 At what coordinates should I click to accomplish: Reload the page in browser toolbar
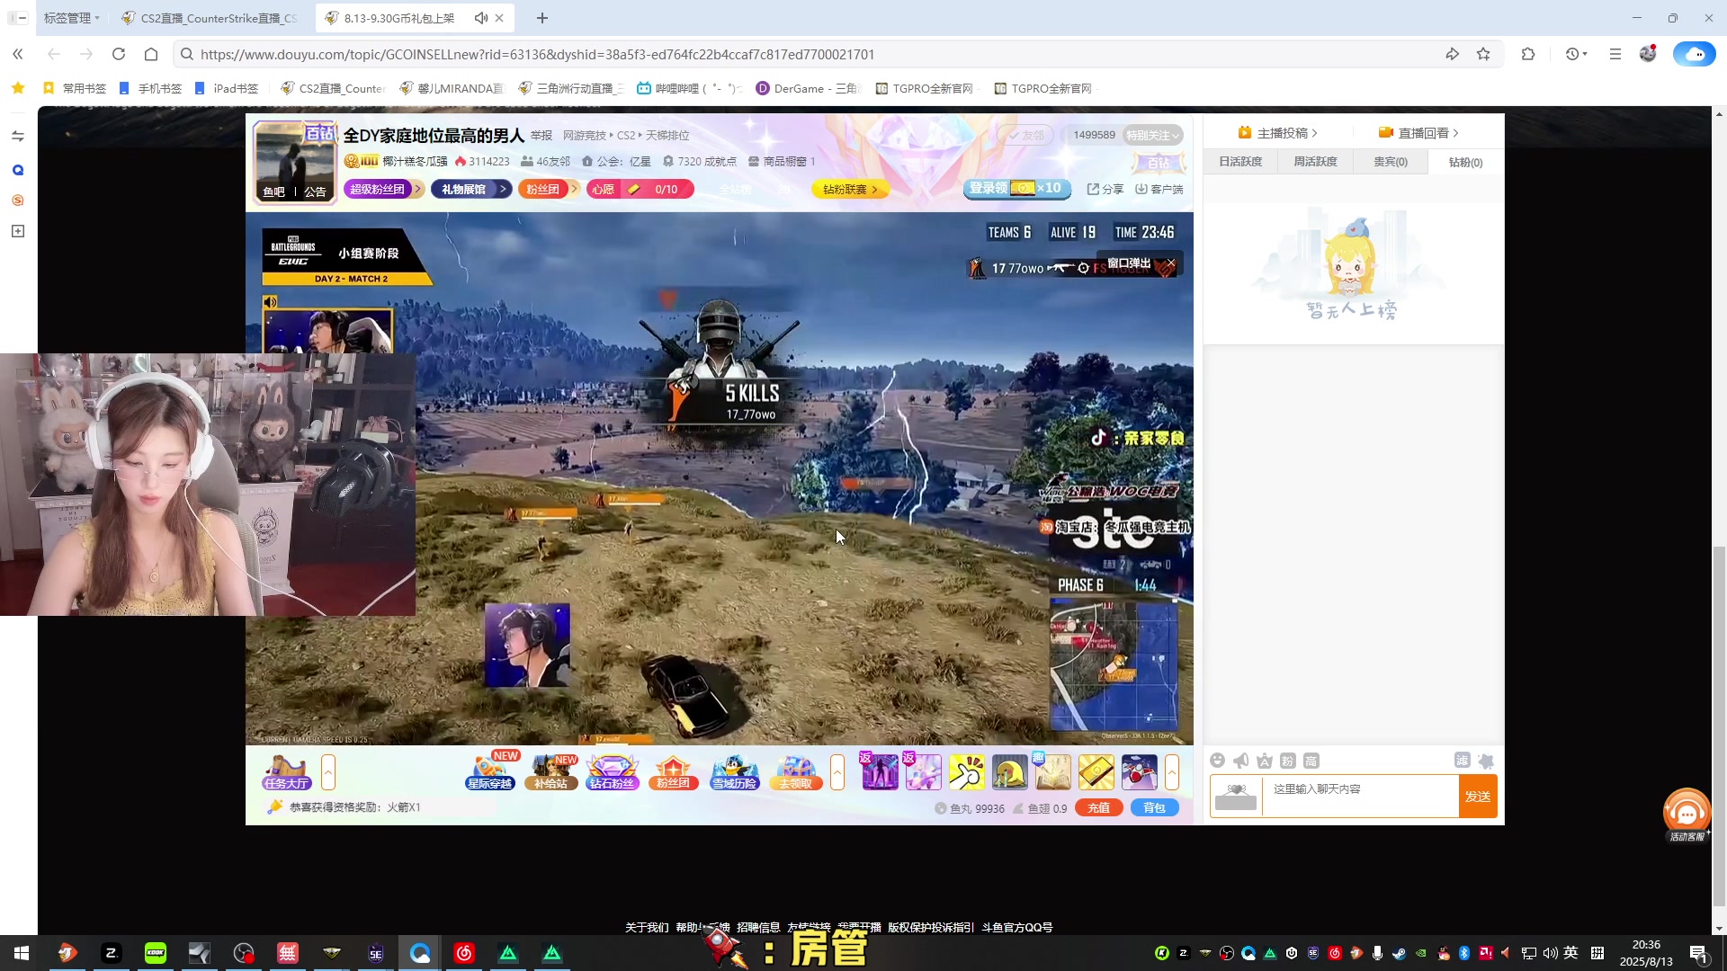[x=119, y=54]
